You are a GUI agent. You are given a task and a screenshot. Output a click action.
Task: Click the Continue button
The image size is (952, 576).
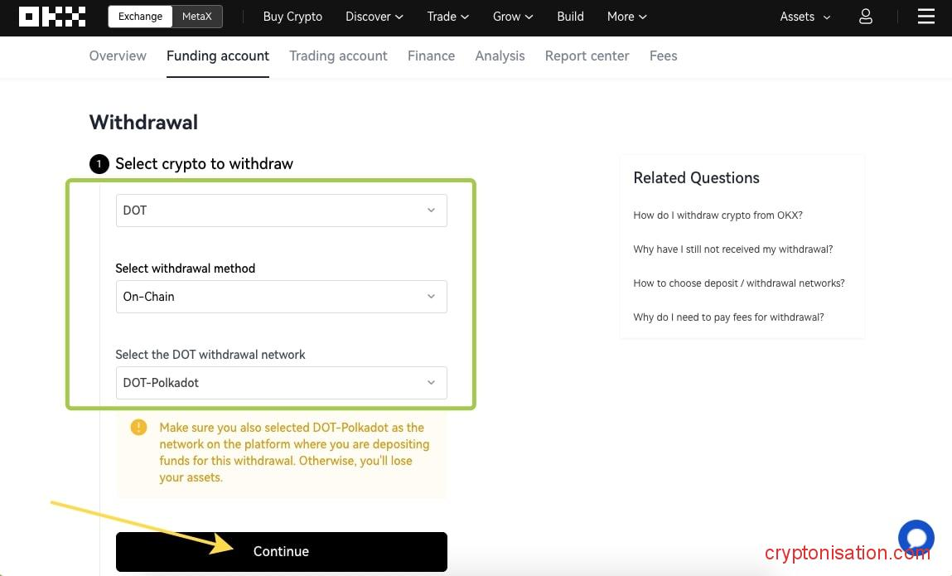pyautogui.click(x=281, y=552)
